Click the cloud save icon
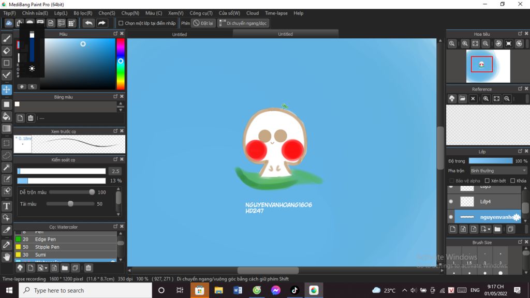 coord(8,23)
